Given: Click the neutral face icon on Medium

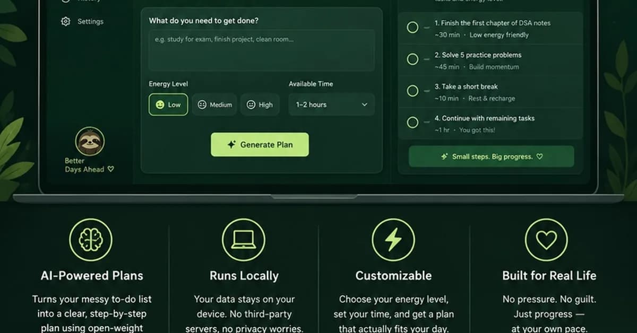Looking at the screenshot, I should click(202, 104).
